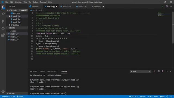The height and width of the screenshot is (98, 174).
Task: Place cursor on line 10 numero = 5.2
Action: click(x=42, y=36)
